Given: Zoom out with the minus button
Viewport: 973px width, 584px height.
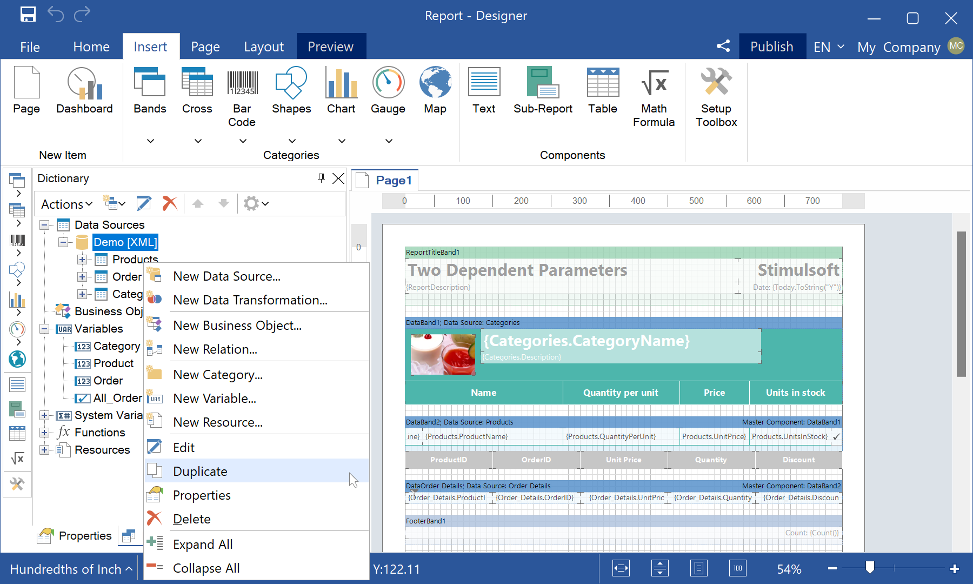Looking at the screenshot, I should pos(832,568).
